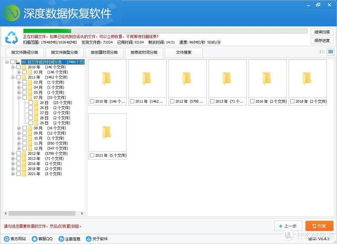Tick the 2016年 card checkbox
The width and height of the screenshot is (337, 244).
(x=252, y=101)
